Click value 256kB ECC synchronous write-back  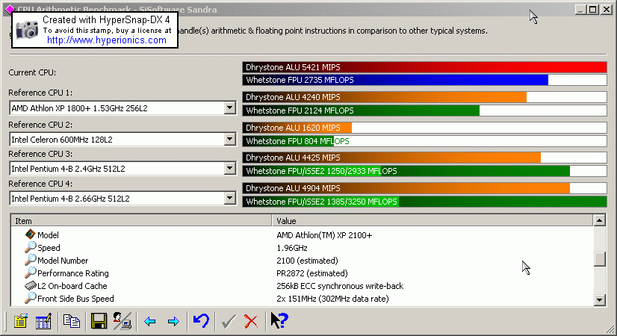click(x=340, y=286)
